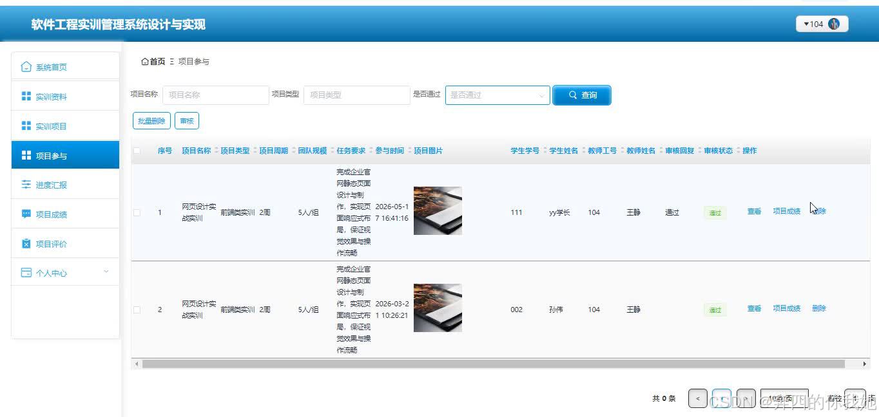Click 删除 link for student 孙伟
Image resolution: width=879 pixels, height=417 pixels.
point(819,309)
